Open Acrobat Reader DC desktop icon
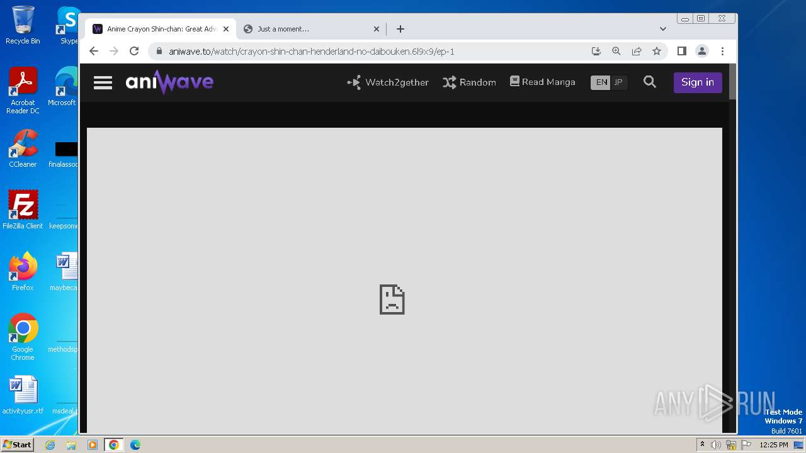The image size is (806, 453). [x=23, y=91]
